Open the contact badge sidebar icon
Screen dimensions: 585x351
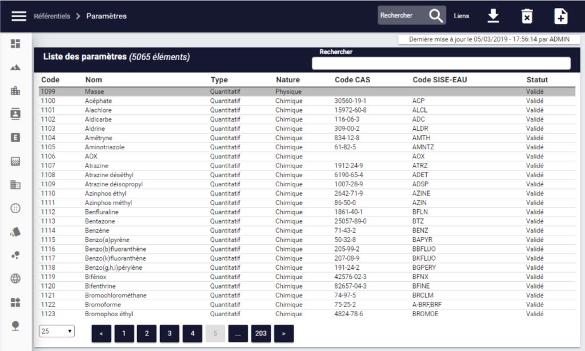pos(15,114)
